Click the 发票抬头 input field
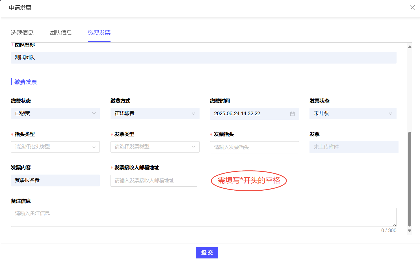 point(254,147)
